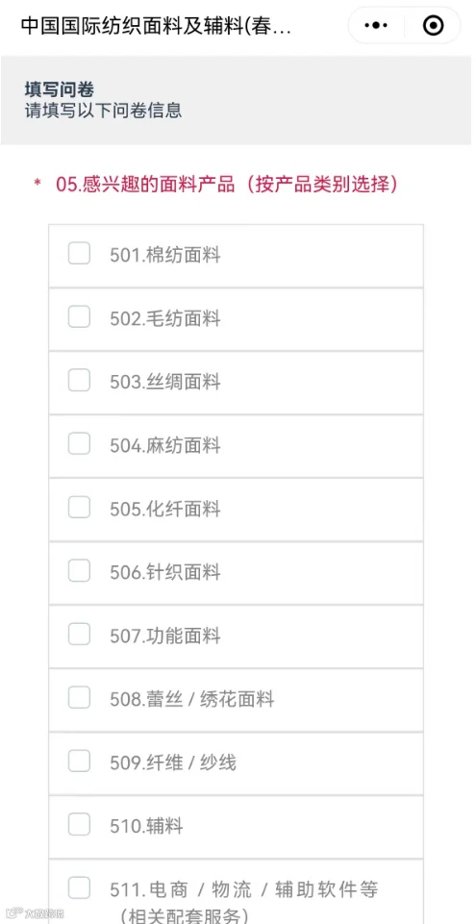Check the 509.纤维 / 纱线 checkbox
Image resolution: width=476 pixels, height=924 pixels.
tap(79, 761)
